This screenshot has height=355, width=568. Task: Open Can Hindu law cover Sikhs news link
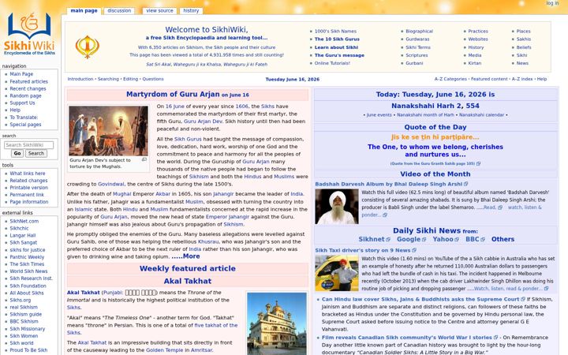click(420, 300)
